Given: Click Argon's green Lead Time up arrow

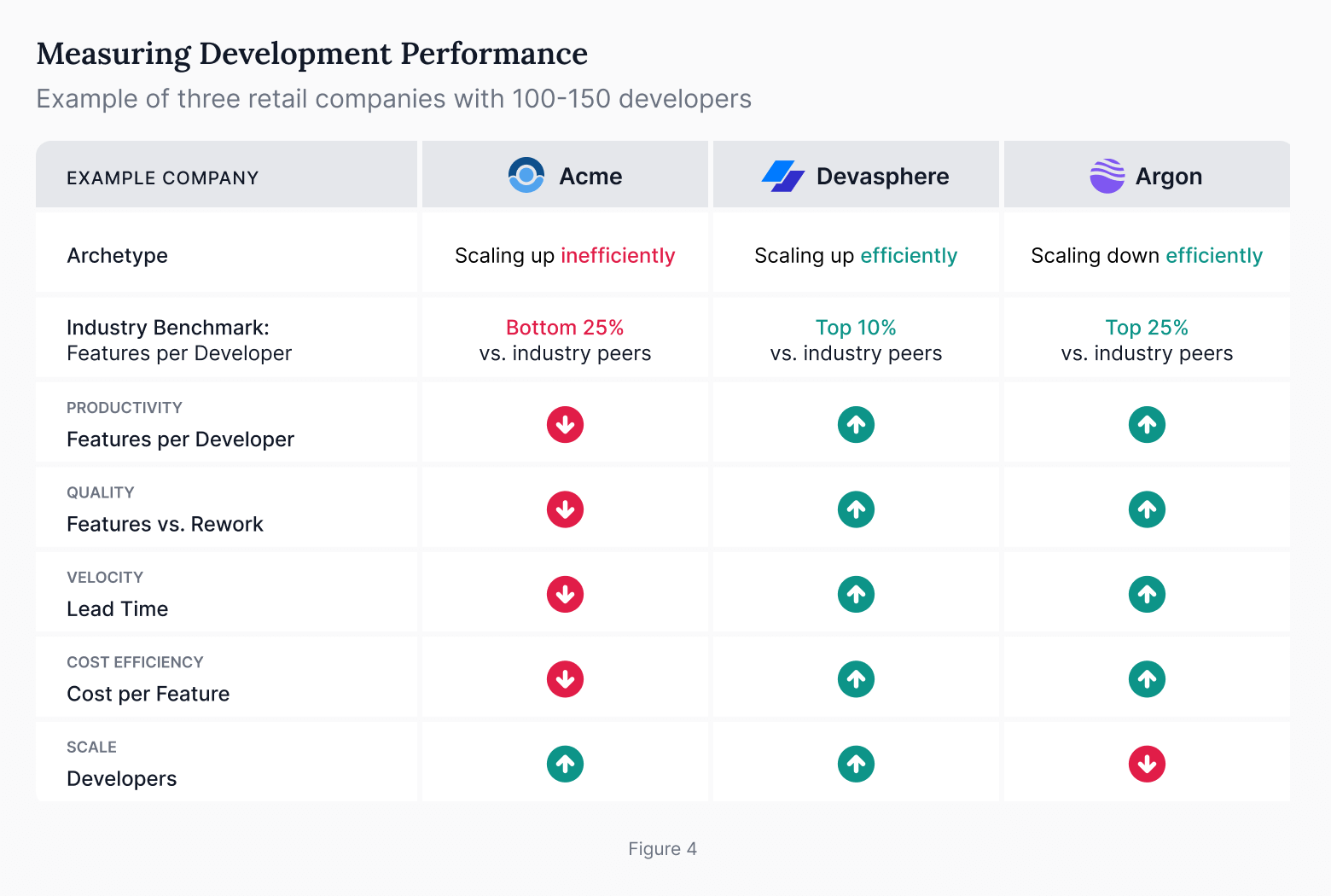Looking at the screenshot, I should 1147,594.
